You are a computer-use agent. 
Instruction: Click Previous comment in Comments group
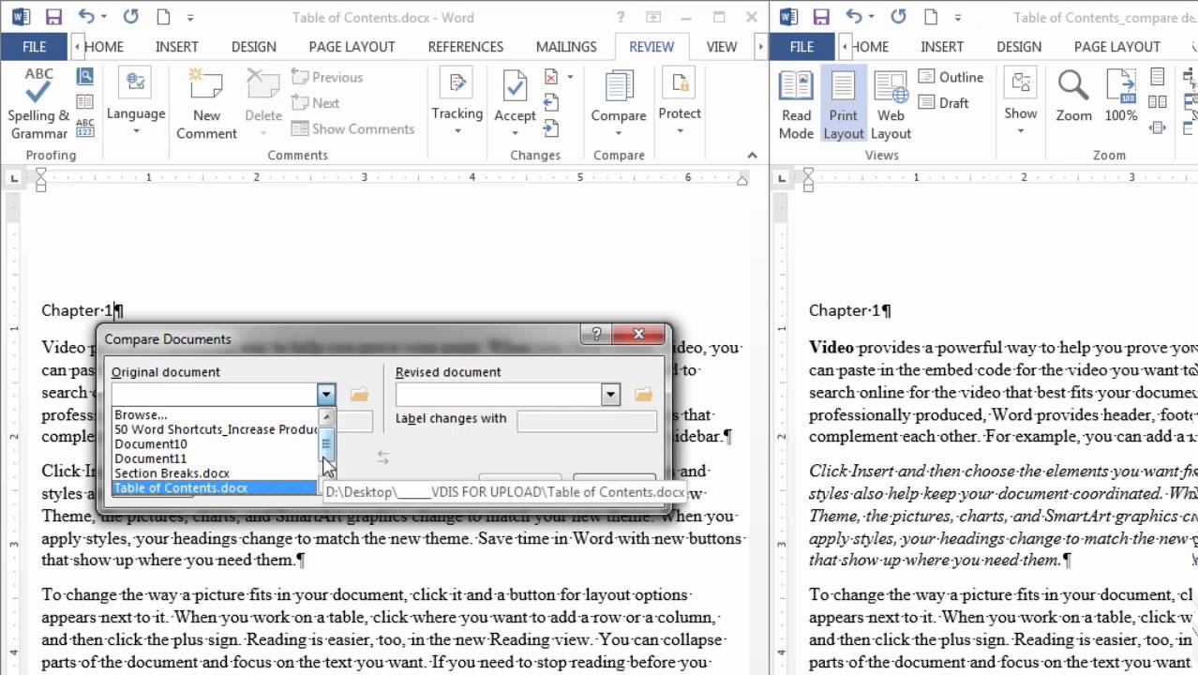(327, 77)
